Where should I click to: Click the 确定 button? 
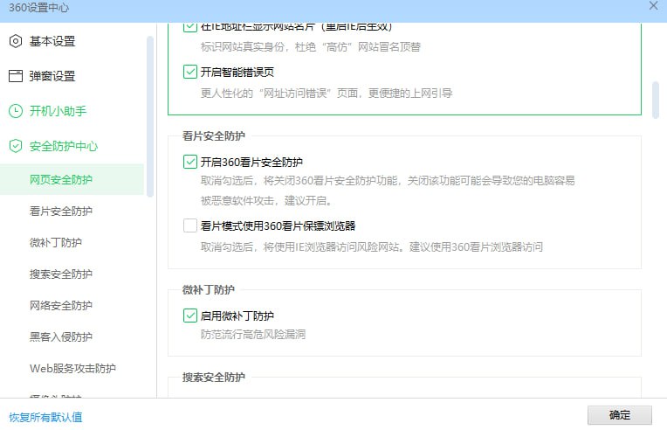(x=619, y=415)
